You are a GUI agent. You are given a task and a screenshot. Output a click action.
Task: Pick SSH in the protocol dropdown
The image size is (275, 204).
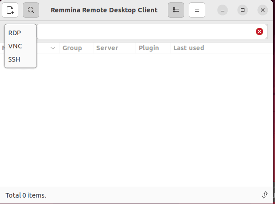15,59
